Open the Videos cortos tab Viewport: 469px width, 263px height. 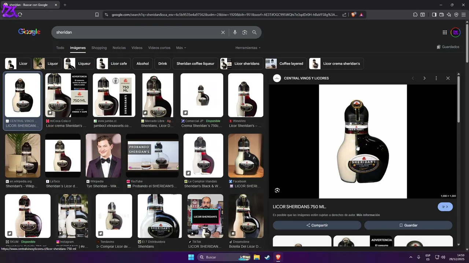159,48
